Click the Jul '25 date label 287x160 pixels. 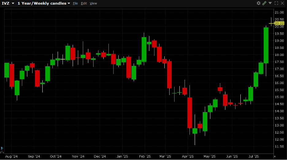coord(254,157)
